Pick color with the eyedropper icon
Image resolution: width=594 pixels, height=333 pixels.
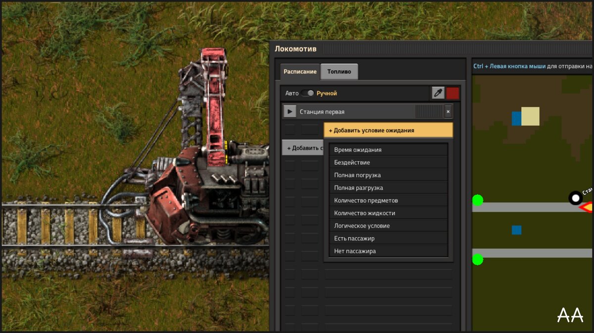point(438,93)
